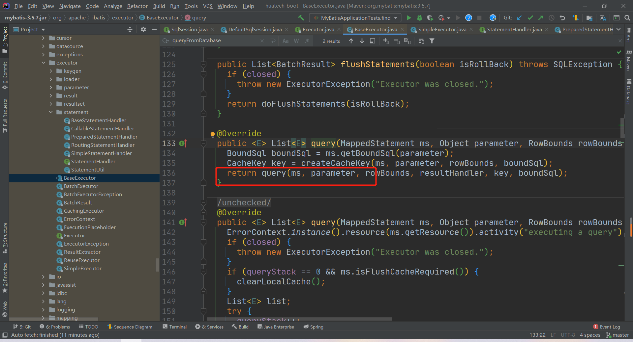Switch to SqlSession.java tab
633x342 pixels.
tap(189, 29)
